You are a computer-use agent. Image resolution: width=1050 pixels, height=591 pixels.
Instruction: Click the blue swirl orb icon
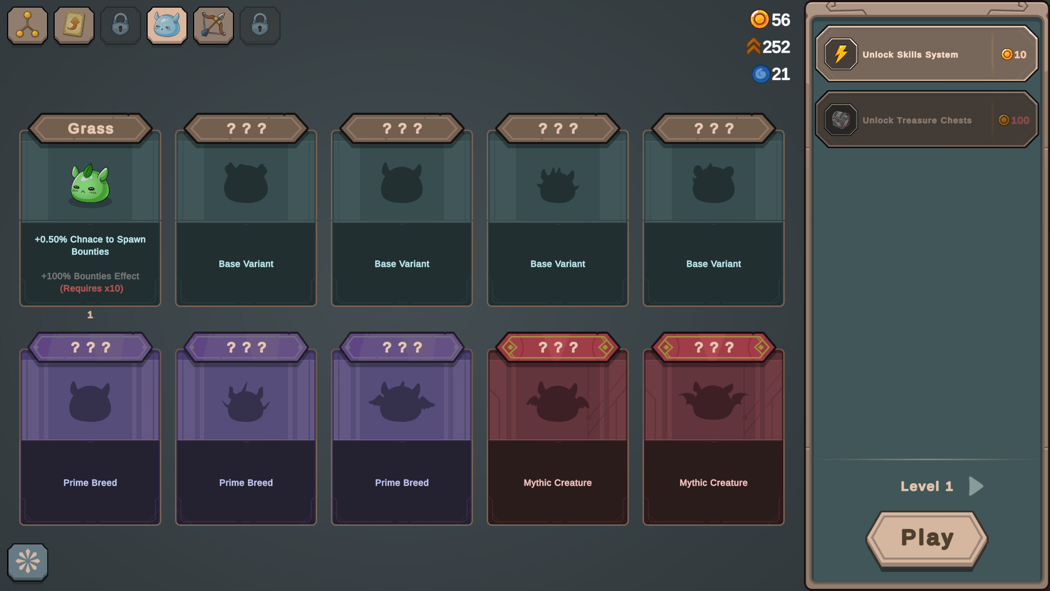761,74
